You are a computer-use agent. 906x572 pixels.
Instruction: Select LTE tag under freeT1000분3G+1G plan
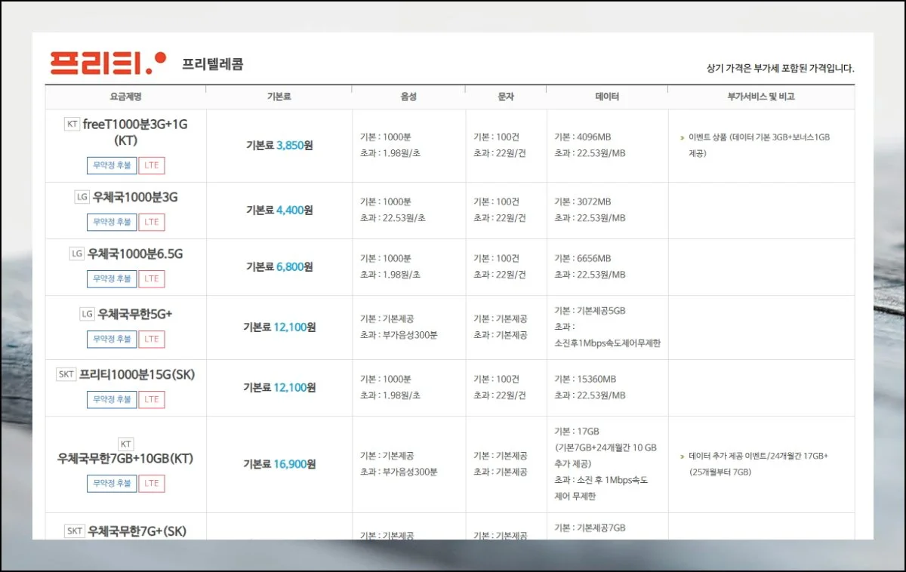[x=152, y=166]
